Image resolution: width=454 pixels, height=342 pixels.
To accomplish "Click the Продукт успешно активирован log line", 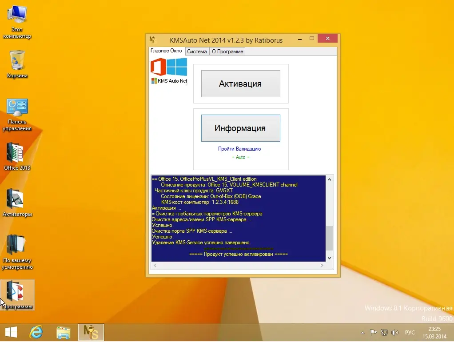I will click(x=239, y=254).
